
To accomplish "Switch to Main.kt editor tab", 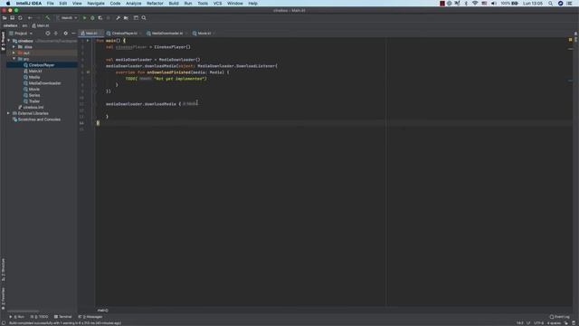I will point(91,34).
